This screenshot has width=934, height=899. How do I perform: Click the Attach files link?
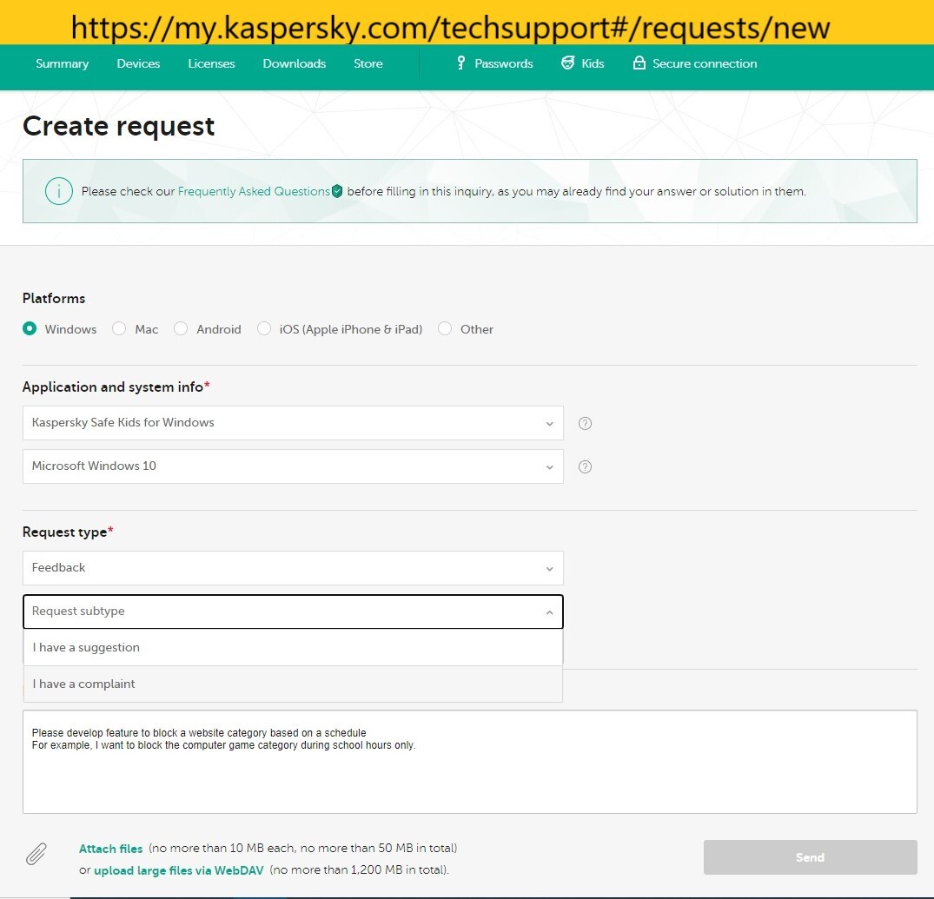click(x=111, y=849)
